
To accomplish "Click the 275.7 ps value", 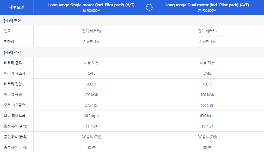I will (92, 105).
